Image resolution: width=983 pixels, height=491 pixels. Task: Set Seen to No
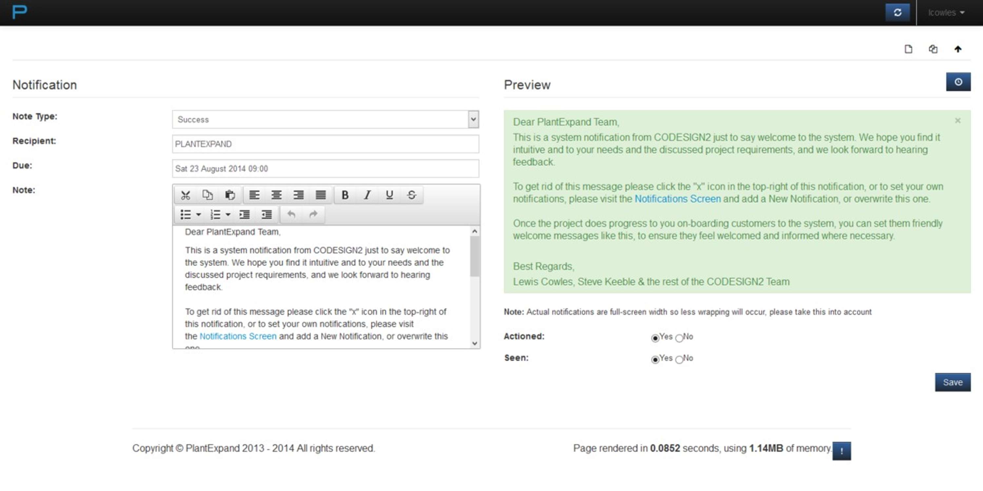pyautogui.click(x=679, y=359)
